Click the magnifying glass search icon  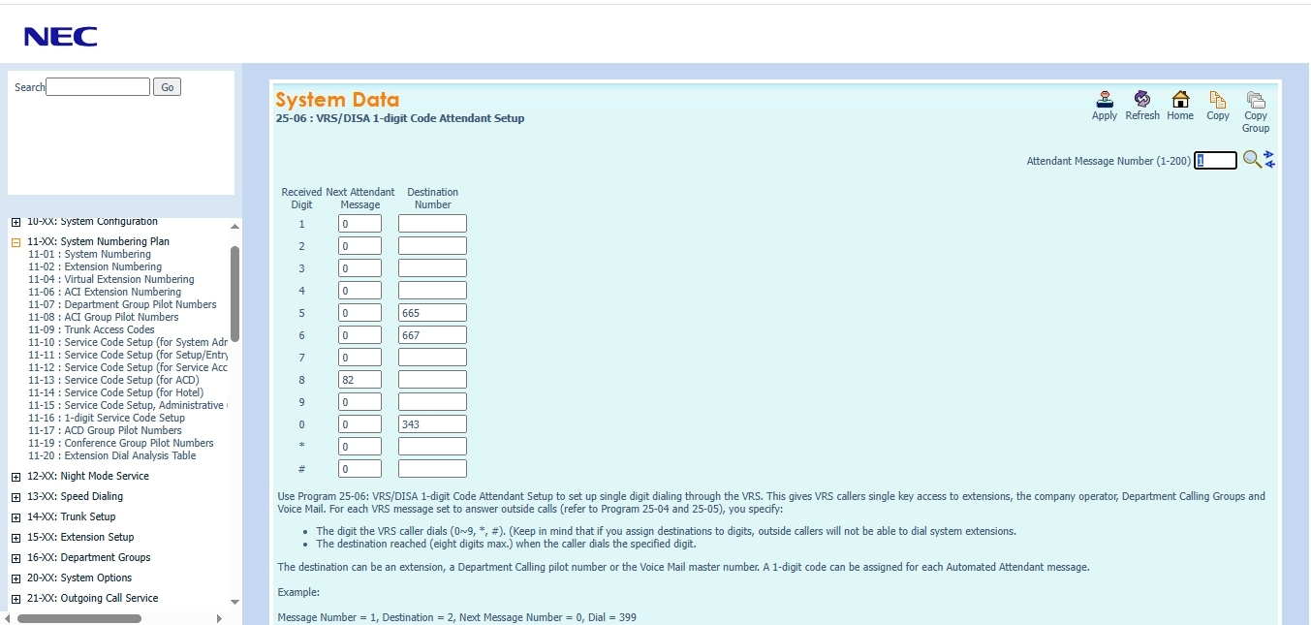point(1252,160)
